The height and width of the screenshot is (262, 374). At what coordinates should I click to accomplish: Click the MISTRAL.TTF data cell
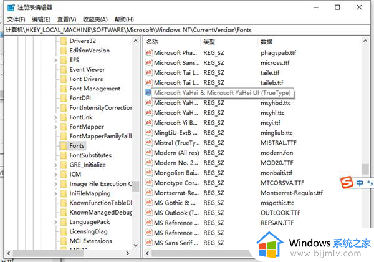[x=279, y=143]
